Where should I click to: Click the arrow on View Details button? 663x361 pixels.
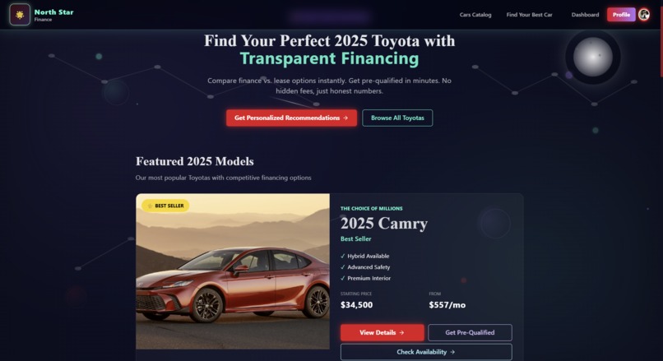(x=401, y=333)
